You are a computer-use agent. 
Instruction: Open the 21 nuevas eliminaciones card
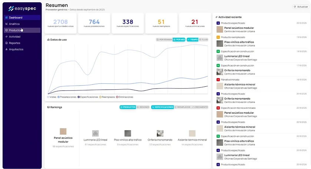click(195, 23)
